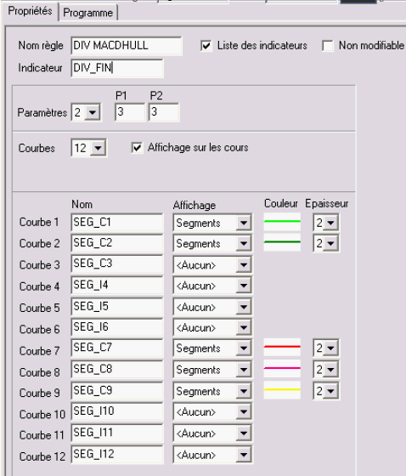Open Courbe 7 Epaisseur dropdown
Image resolution: width=406 pixels, height=476 pixels.
pos(330,348)
